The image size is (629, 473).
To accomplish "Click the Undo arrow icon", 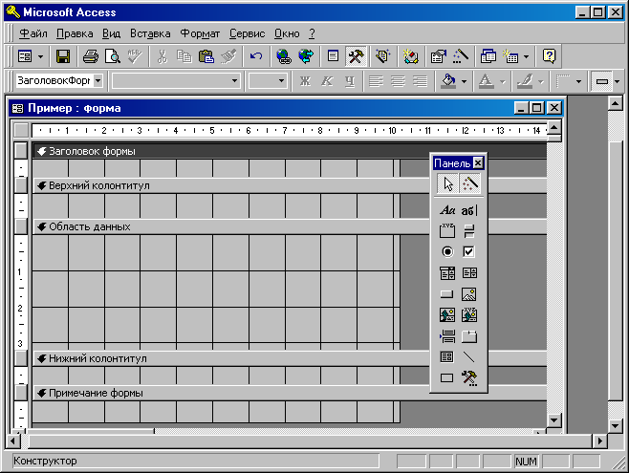I will [256, 56].
